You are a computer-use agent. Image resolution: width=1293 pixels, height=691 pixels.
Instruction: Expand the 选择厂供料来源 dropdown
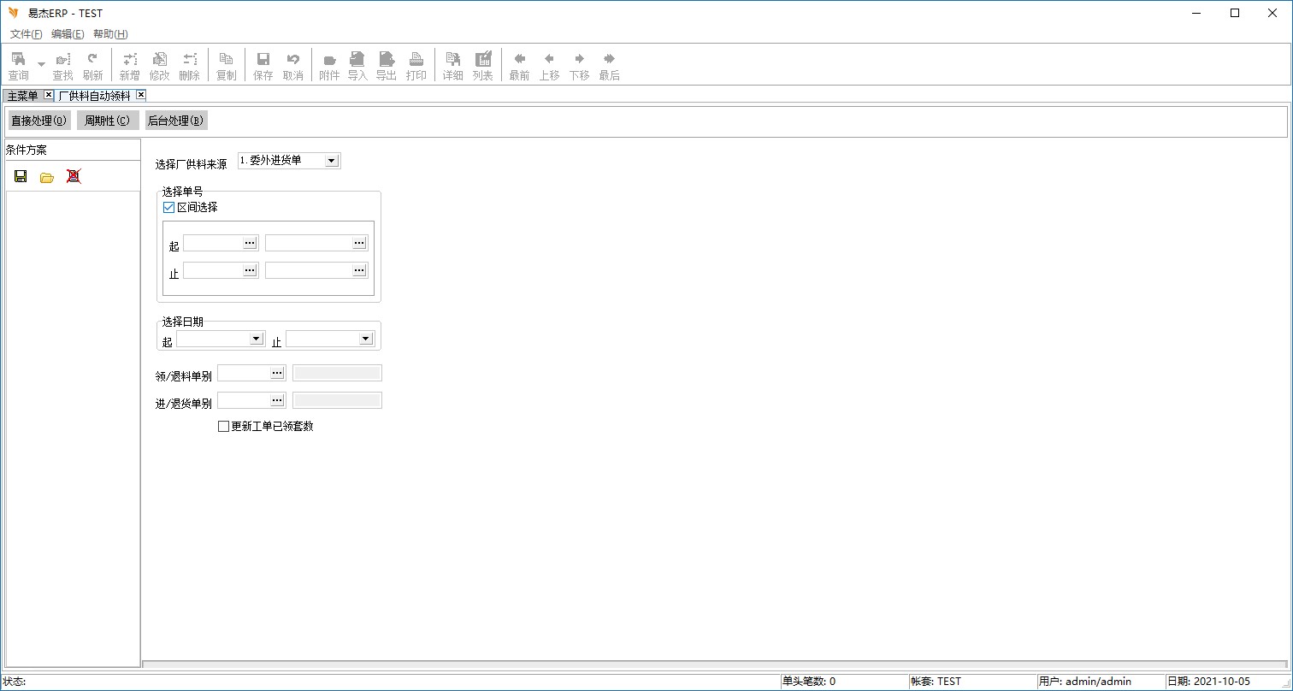[x=331, y=161]
